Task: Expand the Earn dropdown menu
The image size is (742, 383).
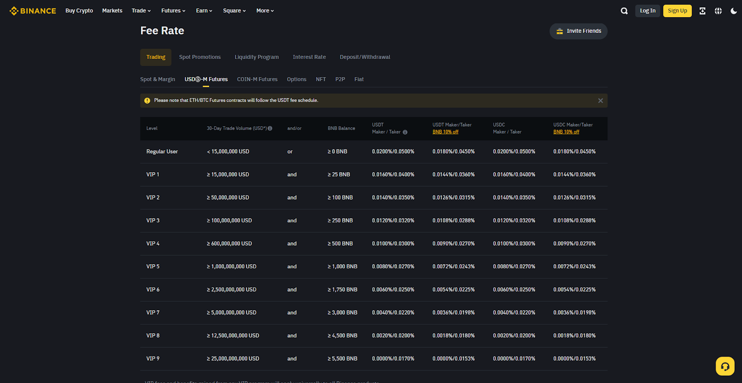Action: (204, 11)
